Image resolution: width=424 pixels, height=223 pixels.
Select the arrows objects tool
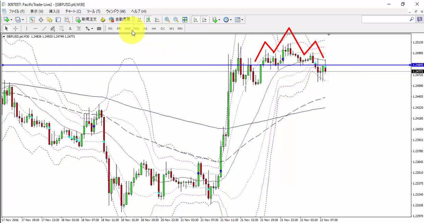[x=88, y=29]
